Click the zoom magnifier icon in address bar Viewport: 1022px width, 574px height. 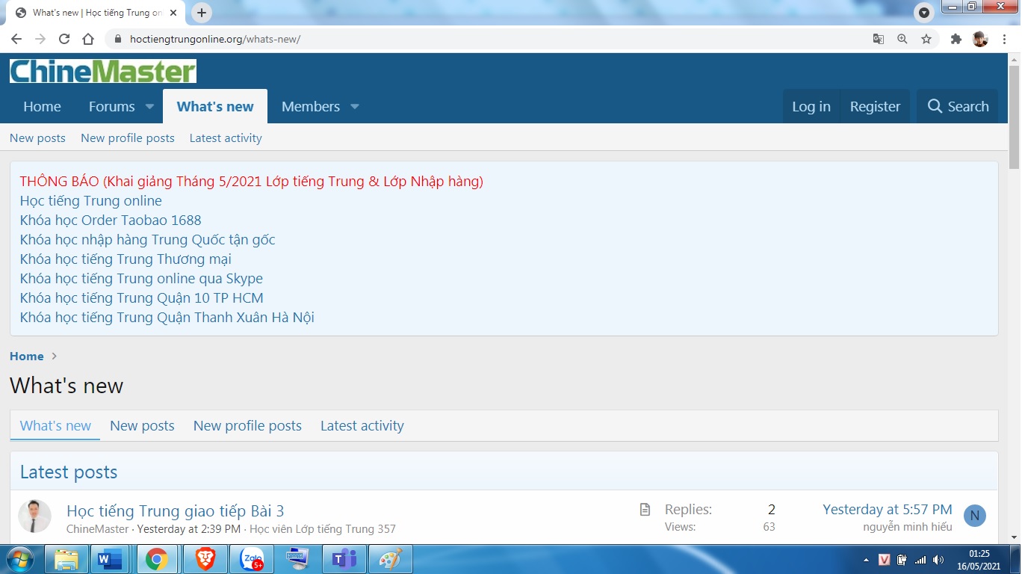click(902, 39)
